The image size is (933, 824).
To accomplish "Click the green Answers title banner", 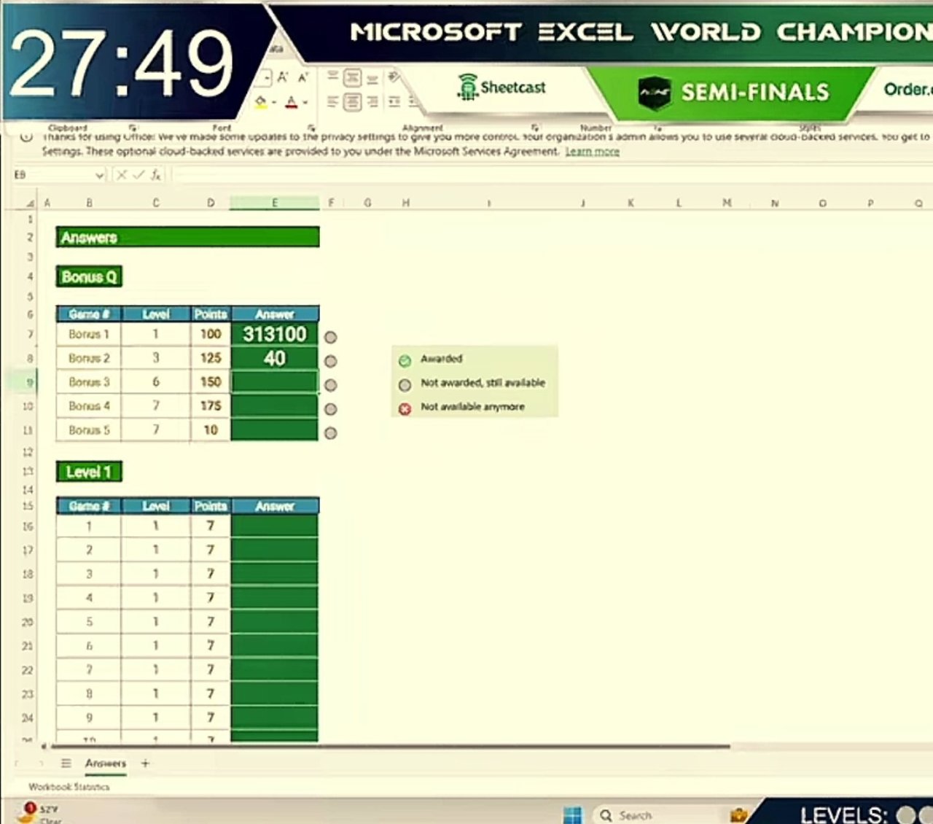I will [187, 237].
